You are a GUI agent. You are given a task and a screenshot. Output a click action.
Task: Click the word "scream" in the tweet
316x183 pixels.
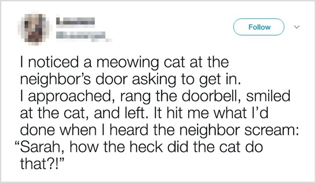[x=271, y=130]
